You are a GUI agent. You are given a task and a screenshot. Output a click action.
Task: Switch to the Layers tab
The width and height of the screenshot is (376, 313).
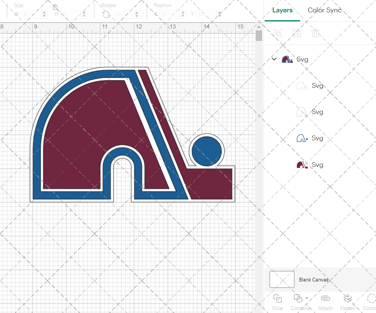(282, 10)
